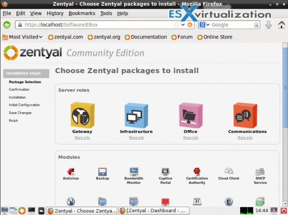Open the search engine selector dropdown
The image size is (288, 215).
(x=205, y=24)
